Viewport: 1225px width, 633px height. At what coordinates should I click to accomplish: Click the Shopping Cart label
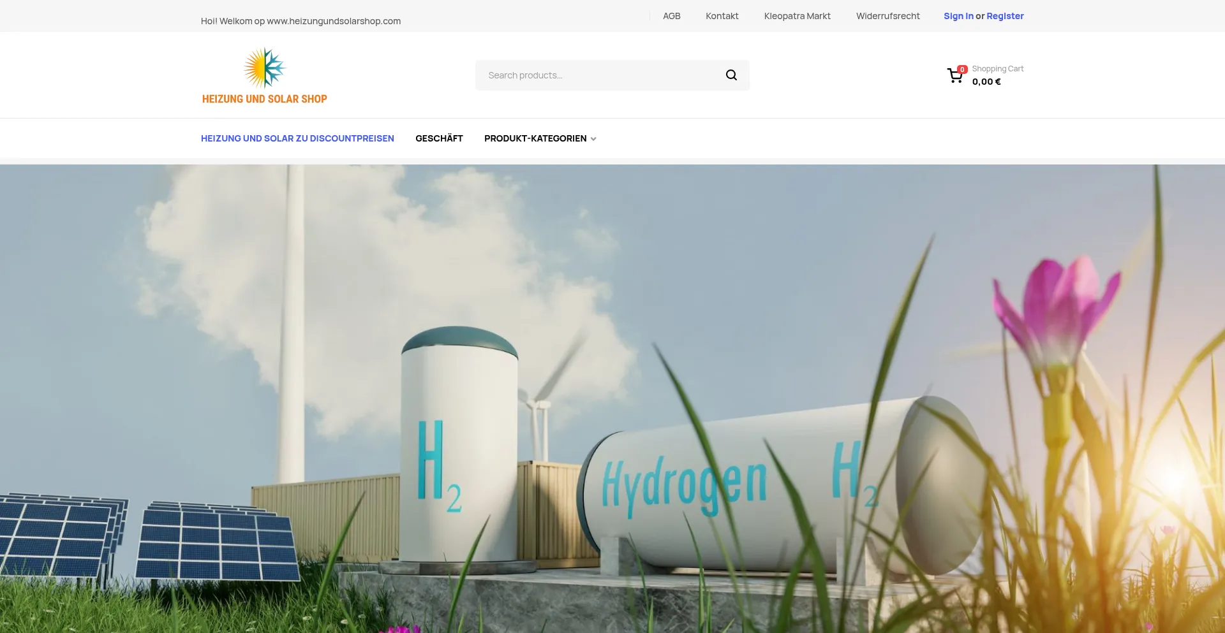point(997,69)
